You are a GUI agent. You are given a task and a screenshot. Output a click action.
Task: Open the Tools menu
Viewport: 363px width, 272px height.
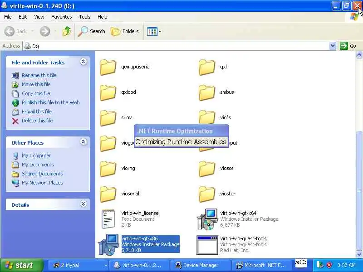(x=85, y=17)
